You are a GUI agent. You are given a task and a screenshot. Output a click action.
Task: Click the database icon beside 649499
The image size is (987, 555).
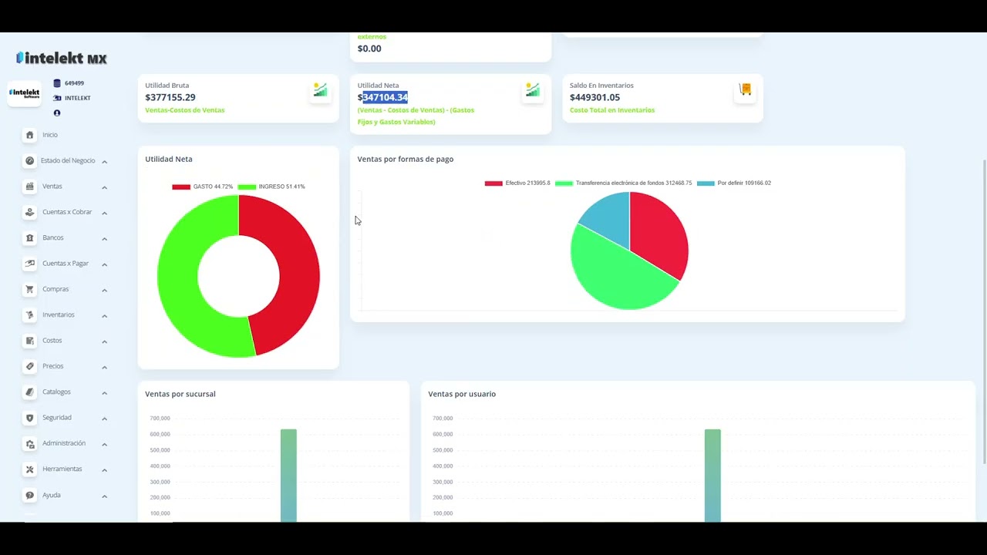click(57, 83)
